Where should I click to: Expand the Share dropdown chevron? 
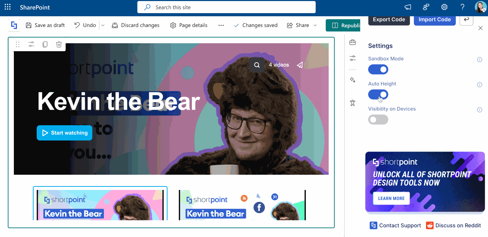(x=315, y=25)
